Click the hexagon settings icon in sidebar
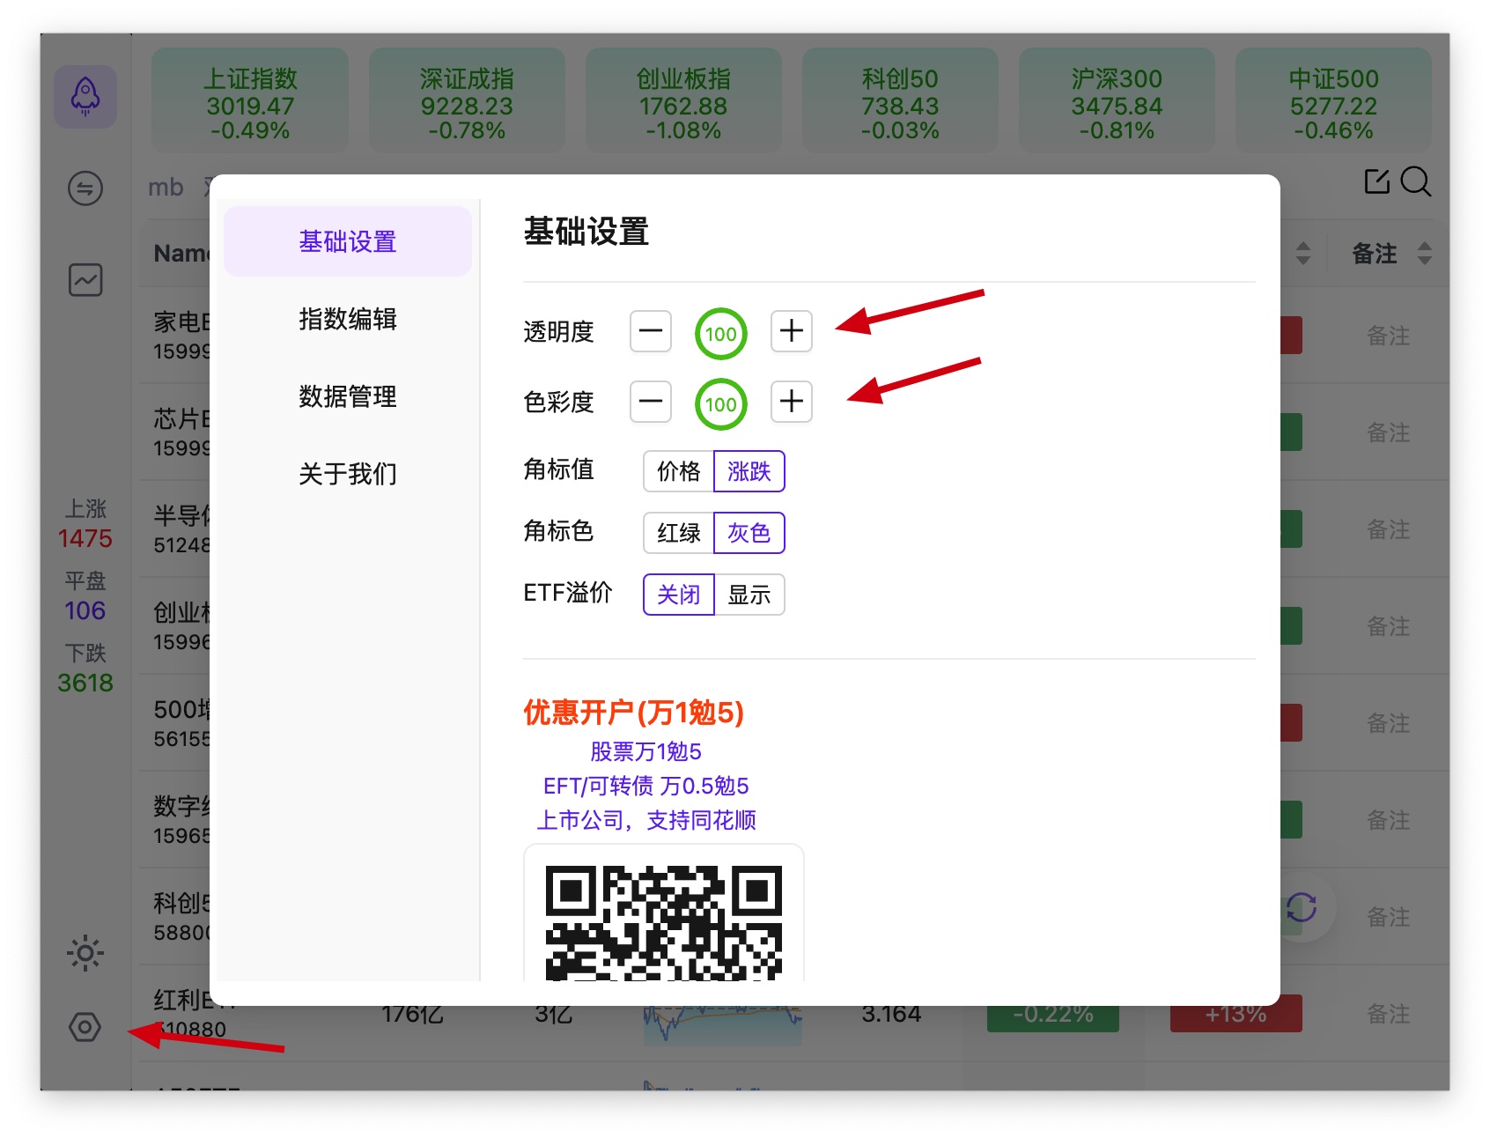The height and width of the screenshot is (1138, 1490). 85,1027
